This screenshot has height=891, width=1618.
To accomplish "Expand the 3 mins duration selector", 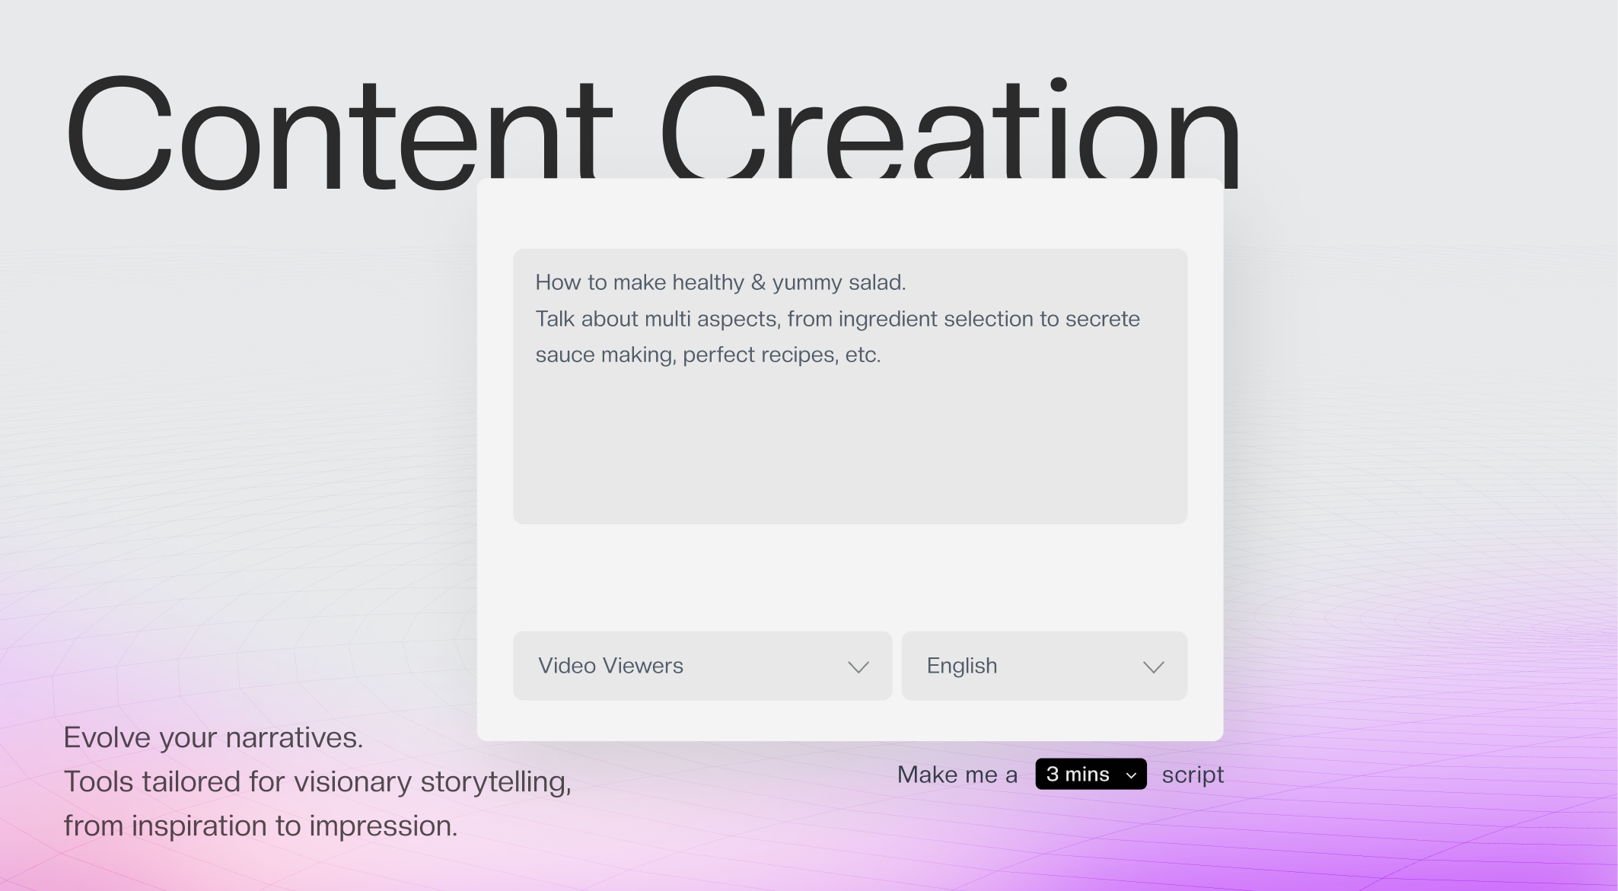I will pos(1090,775).
